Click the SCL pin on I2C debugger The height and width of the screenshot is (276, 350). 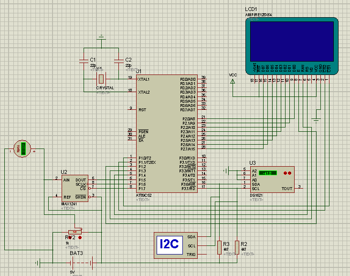191,246
